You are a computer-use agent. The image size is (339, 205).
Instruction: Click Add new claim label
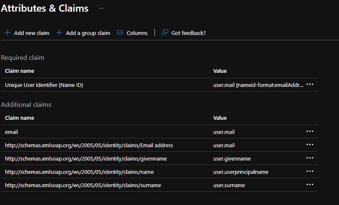click(x=32, y=33)
